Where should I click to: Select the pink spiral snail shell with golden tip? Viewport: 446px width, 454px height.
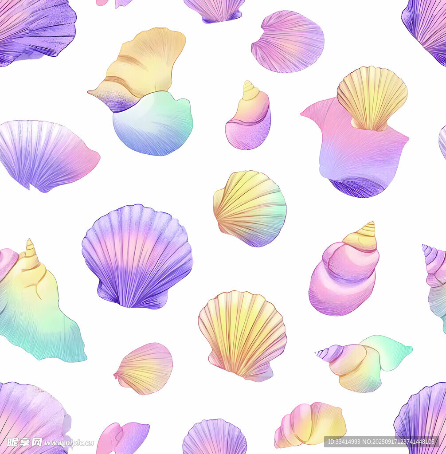pyautogui.click(x=345, y=273)
